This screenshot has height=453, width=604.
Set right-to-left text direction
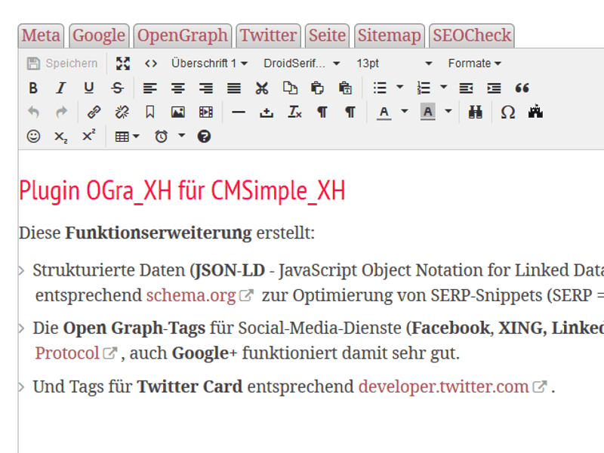click(350, 112)
